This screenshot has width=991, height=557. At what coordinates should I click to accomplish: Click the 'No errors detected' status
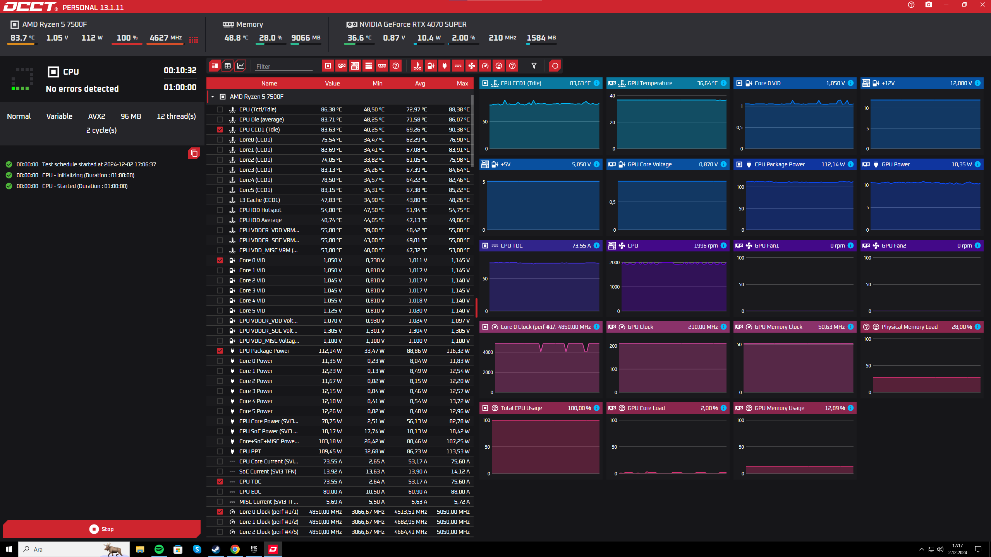tap(82, 89)
